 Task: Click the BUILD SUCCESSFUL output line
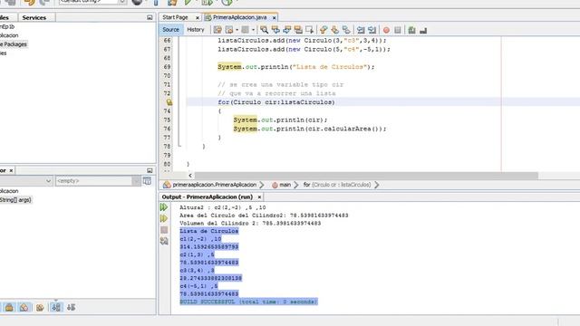pyautogui.click(x=248, y=302)
